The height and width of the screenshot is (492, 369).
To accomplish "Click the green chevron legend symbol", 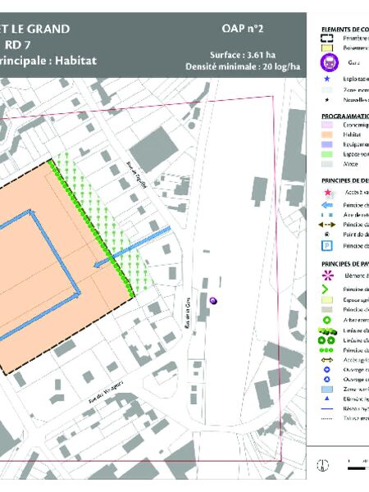I will [325, 289].
